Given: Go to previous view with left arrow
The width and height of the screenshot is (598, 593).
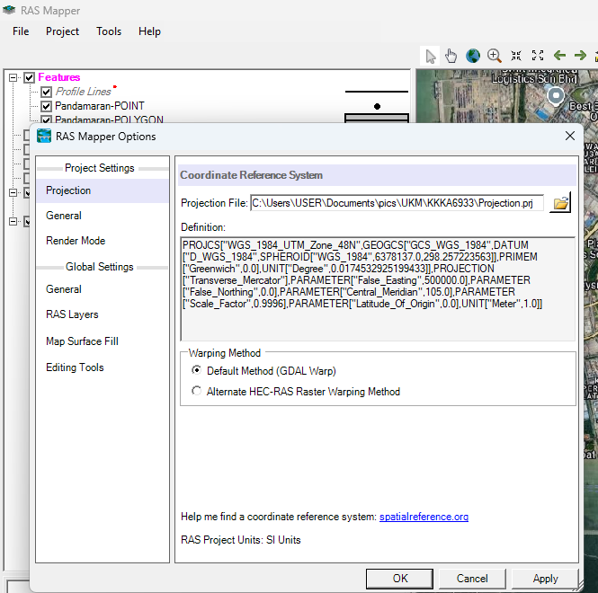Looking at the screenshot, I should (559, 56).
